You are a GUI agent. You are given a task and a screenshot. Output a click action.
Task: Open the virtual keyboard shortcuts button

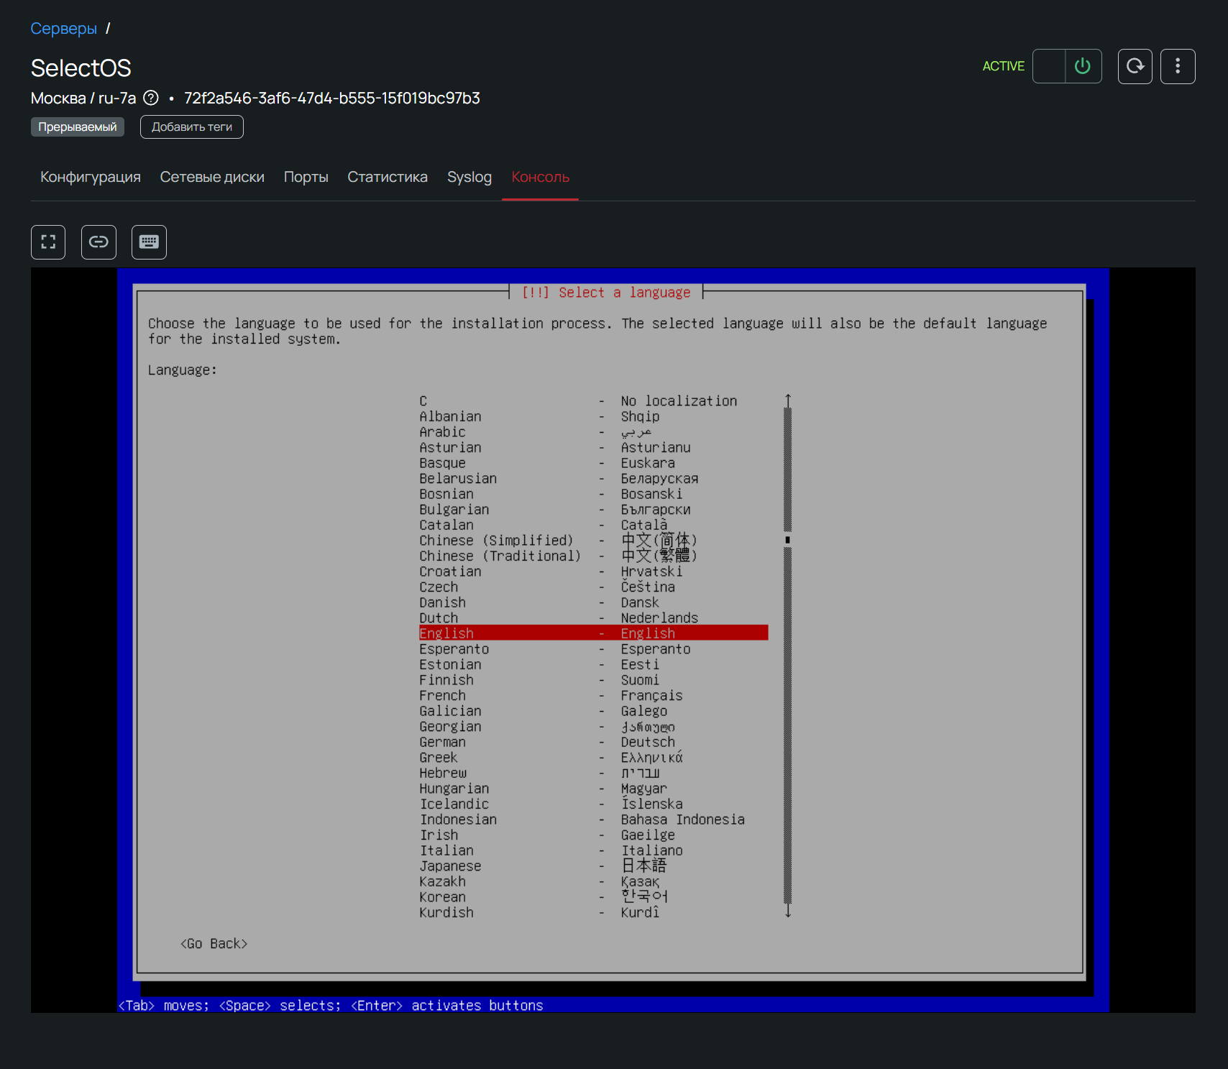pos(149,242)
